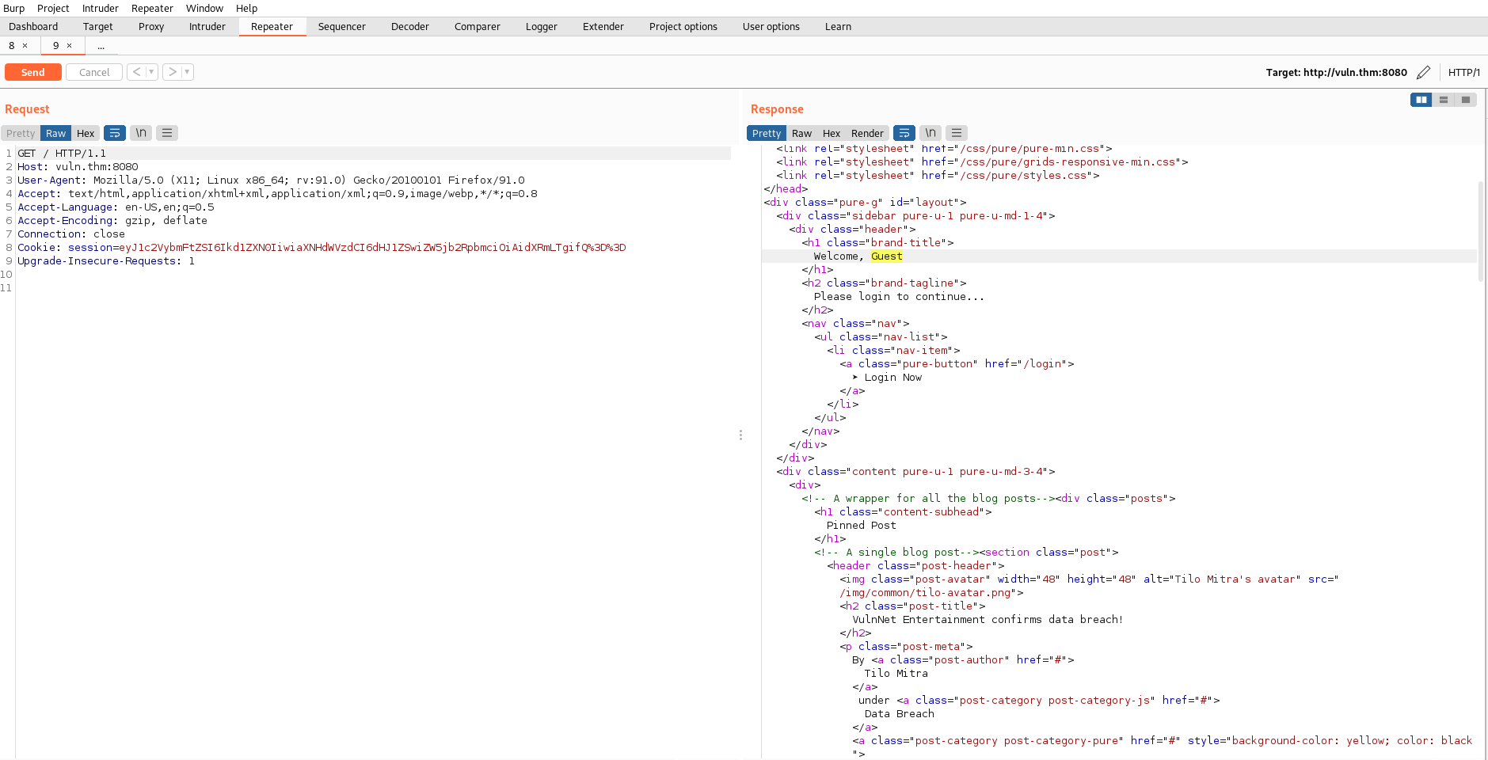Viewport: 1488px width, 760px height.
Task: Toggle non-printable characters in the Response pane
Action: click(930, 133)
